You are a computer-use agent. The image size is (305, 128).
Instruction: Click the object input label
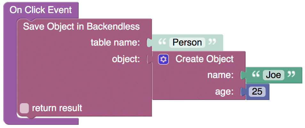pos(126,59)
